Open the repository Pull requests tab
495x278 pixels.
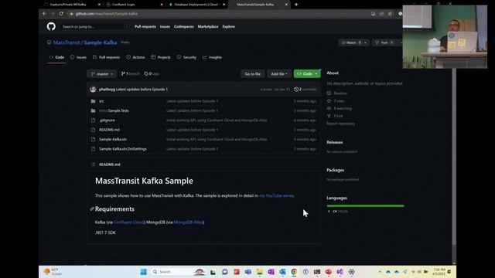click(106, 57)
